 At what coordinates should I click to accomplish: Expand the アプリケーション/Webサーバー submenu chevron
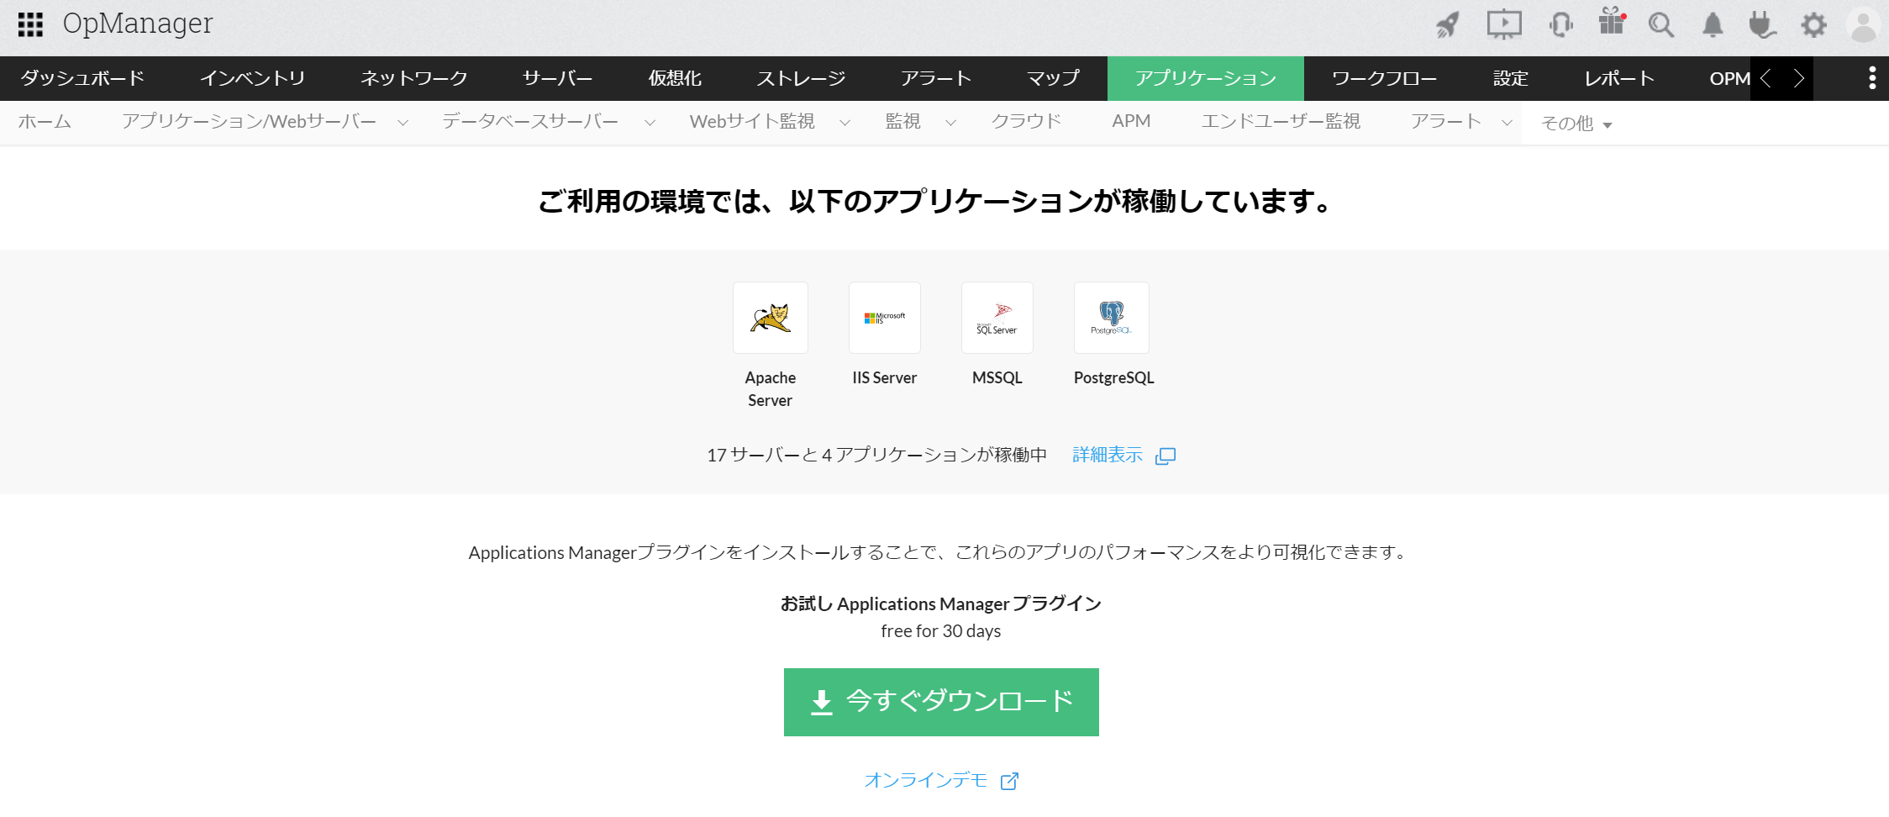click(403, 123)
